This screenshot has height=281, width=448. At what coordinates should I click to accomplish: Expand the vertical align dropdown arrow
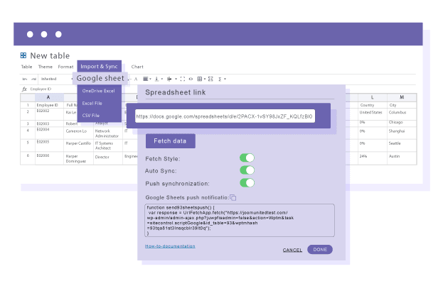[x=162, y=79]
